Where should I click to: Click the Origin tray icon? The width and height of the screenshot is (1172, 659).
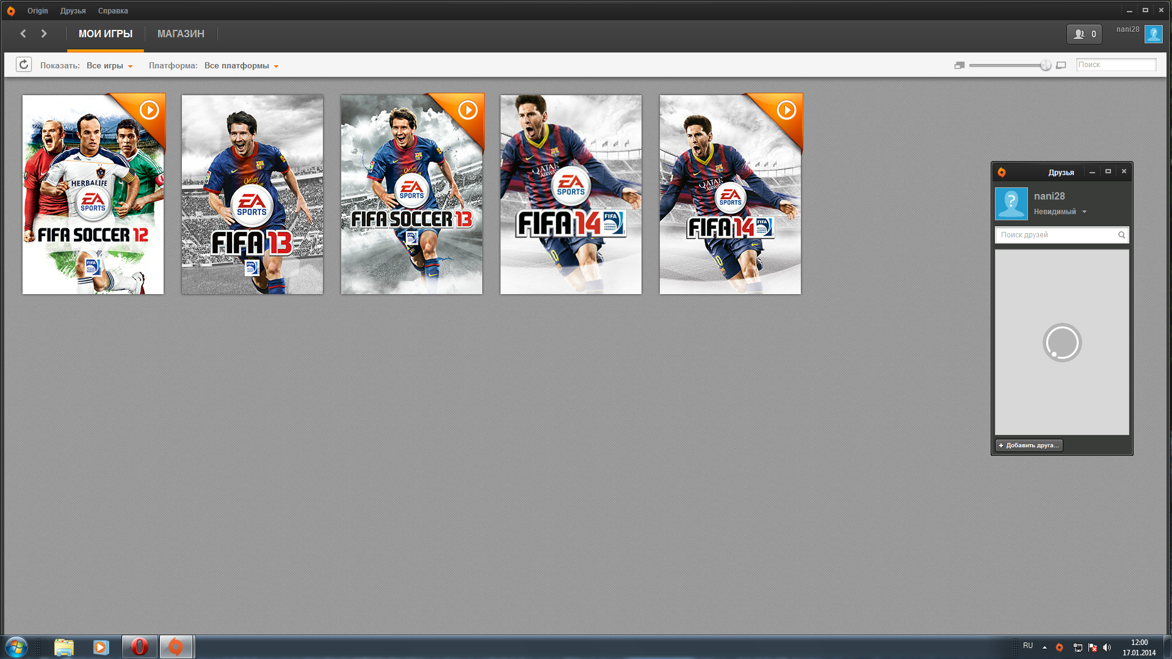pos(1060,647)
